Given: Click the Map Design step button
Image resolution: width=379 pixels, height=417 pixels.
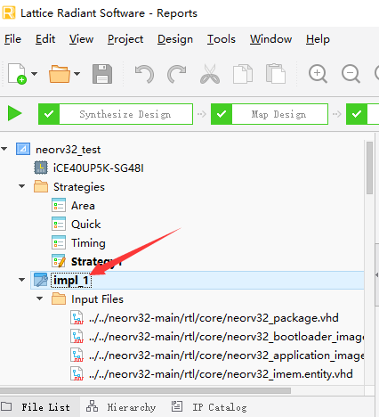Looking at the screenshot, I should [270, 114].
